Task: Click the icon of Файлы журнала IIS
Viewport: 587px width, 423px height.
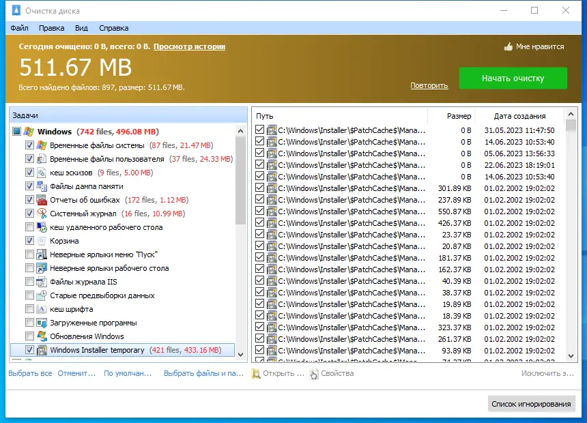Action: [x=42, y=282]
